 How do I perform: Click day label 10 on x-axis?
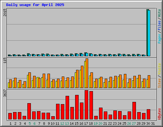(x=53, y=124)
